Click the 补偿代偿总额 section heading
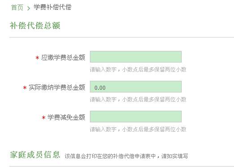The width and height of the screenshot is (234, 167). point(35,25)
